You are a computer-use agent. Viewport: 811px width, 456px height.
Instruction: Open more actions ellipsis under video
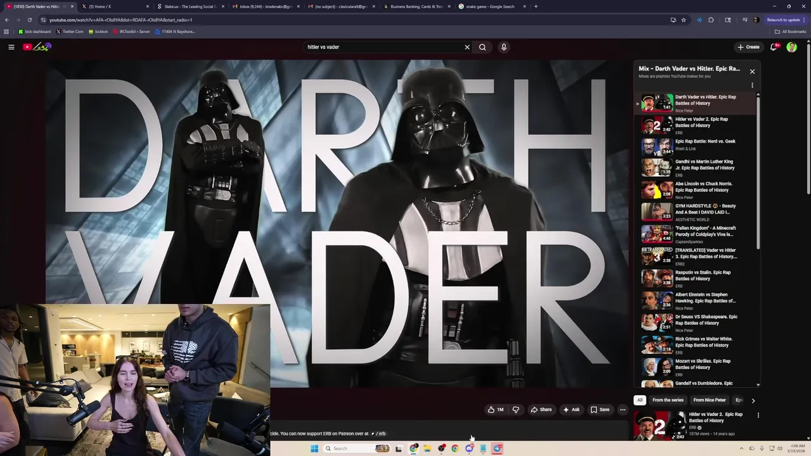623,410
